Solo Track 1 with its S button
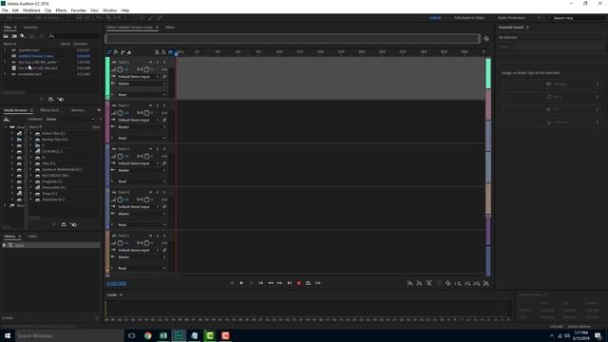Screen dimensions: 608x342 (x=158, y=62)
